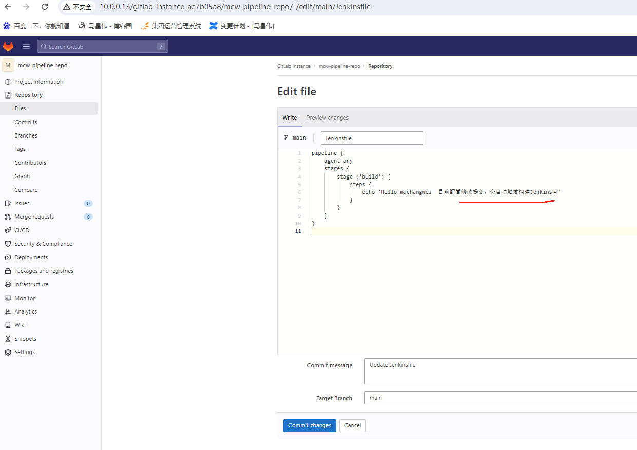
Task: Click the echo 'Hello machangwei' code line
Action: coord(461,192)
